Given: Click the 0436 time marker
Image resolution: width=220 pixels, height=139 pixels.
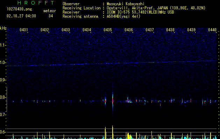Looking at the screenshot, I should coord(129,30).
